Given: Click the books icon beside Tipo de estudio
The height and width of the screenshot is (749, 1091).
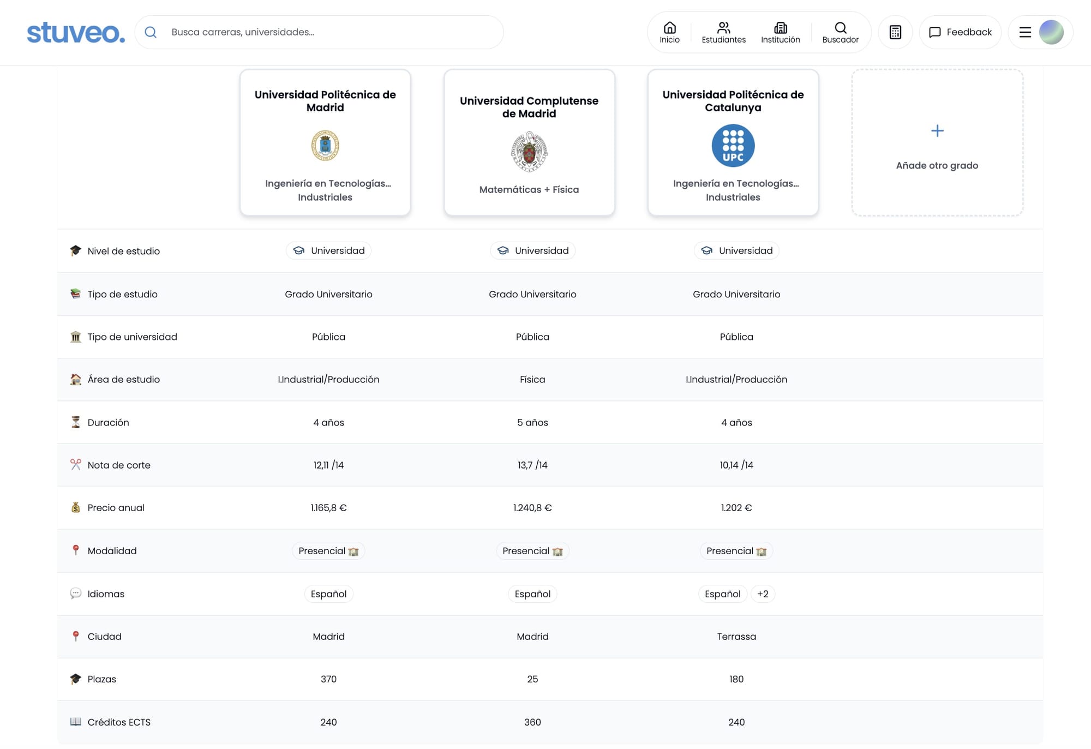Looking at the screenshot, I should [x=75, y=293].
